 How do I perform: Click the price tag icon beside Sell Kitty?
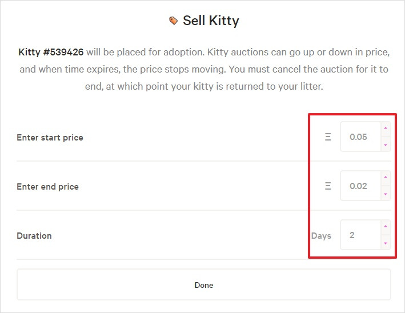tap(173, 21)
